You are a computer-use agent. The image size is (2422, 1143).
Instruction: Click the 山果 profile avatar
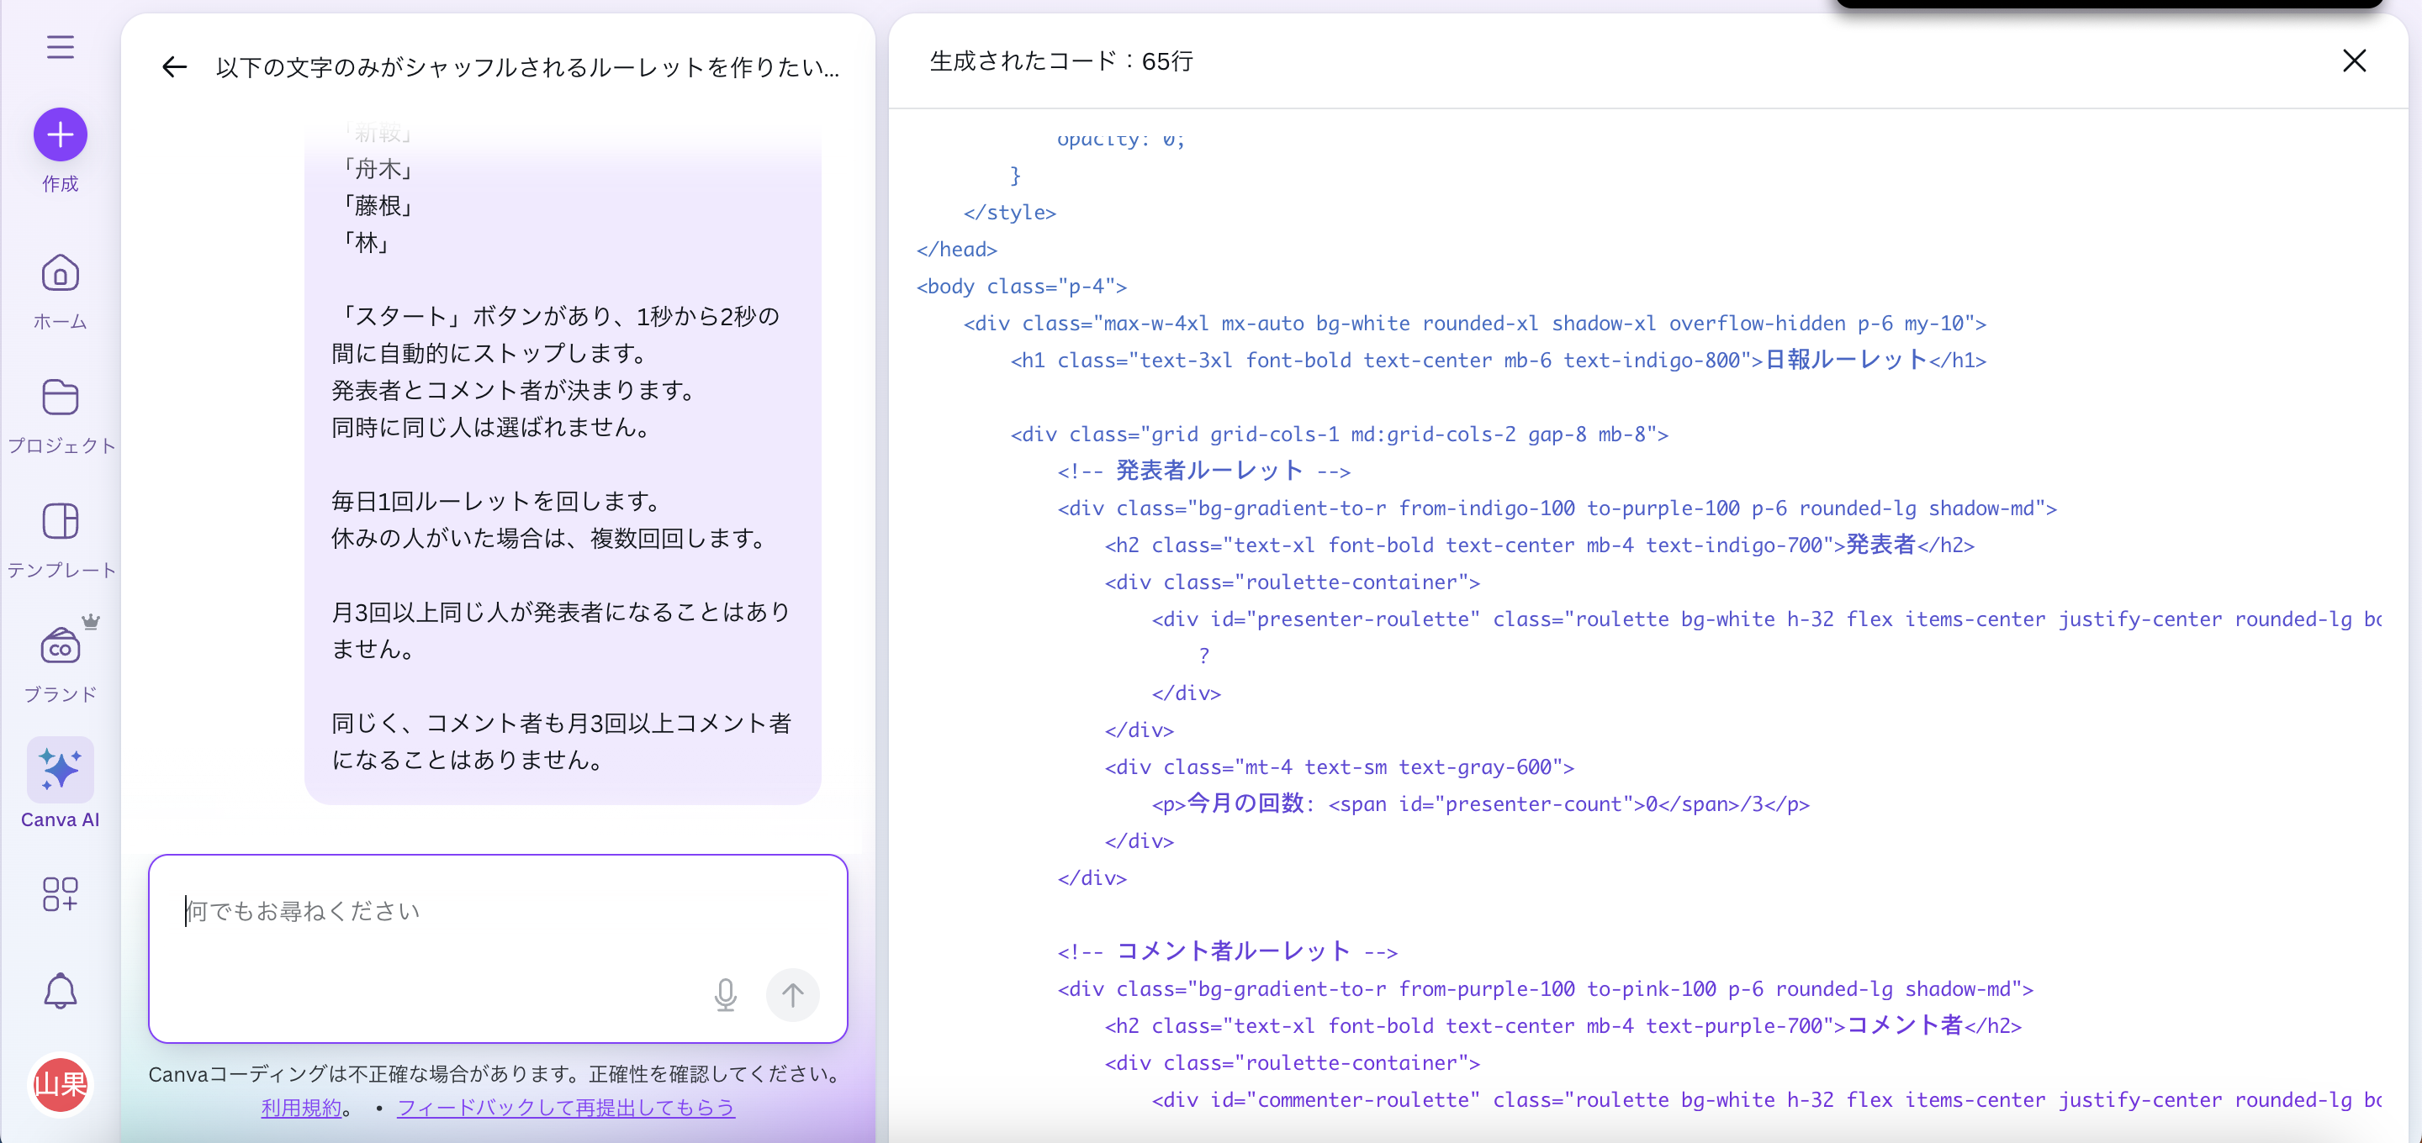(61, 1084)
